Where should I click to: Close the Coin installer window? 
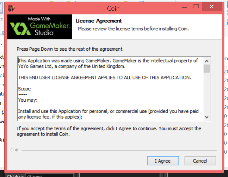(x=212, y=7)
